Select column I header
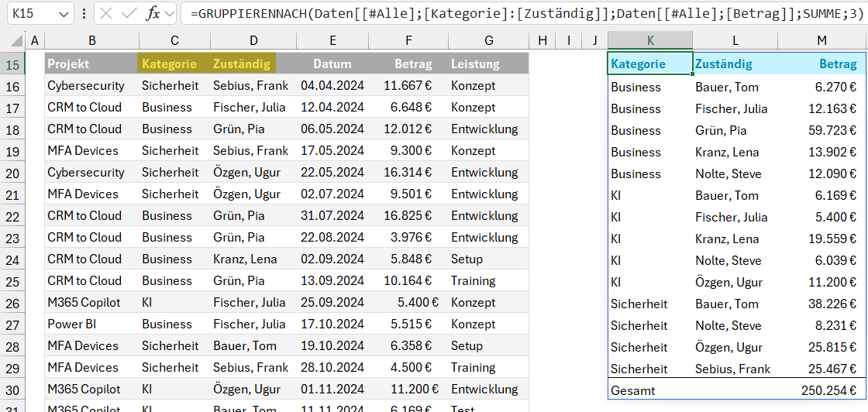868x412 pixels. tap(569, 39)
